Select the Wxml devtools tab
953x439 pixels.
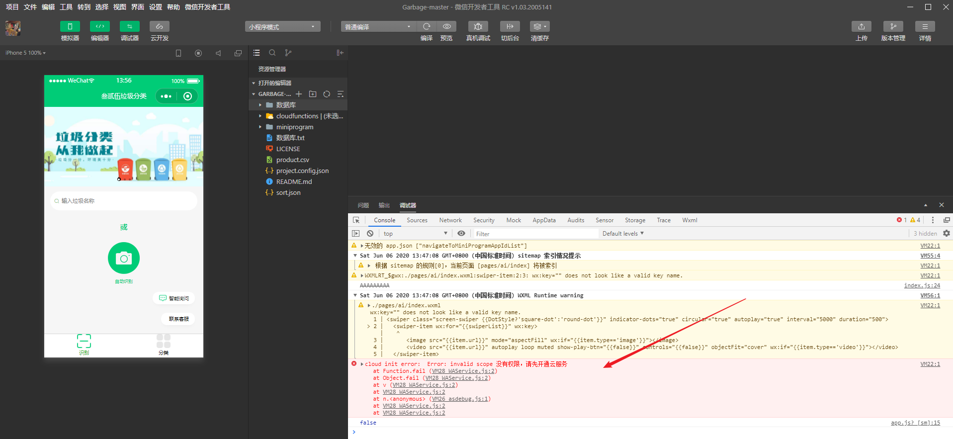point(690,220)
